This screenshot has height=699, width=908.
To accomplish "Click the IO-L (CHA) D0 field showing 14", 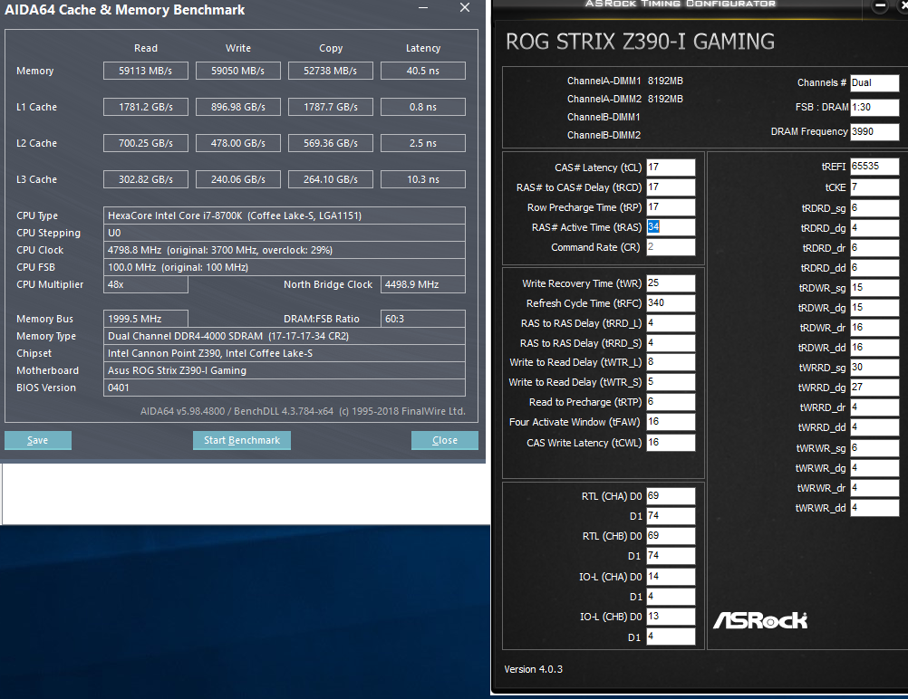I will [671, 577].
